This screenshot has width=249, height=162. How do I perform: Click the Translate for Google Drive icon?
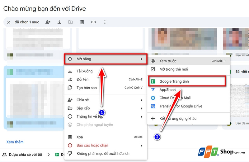coord(153,106)
